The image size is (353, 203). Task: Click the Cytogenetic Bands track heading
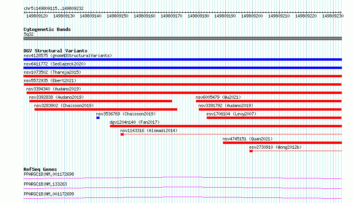(x=47, y=29)
